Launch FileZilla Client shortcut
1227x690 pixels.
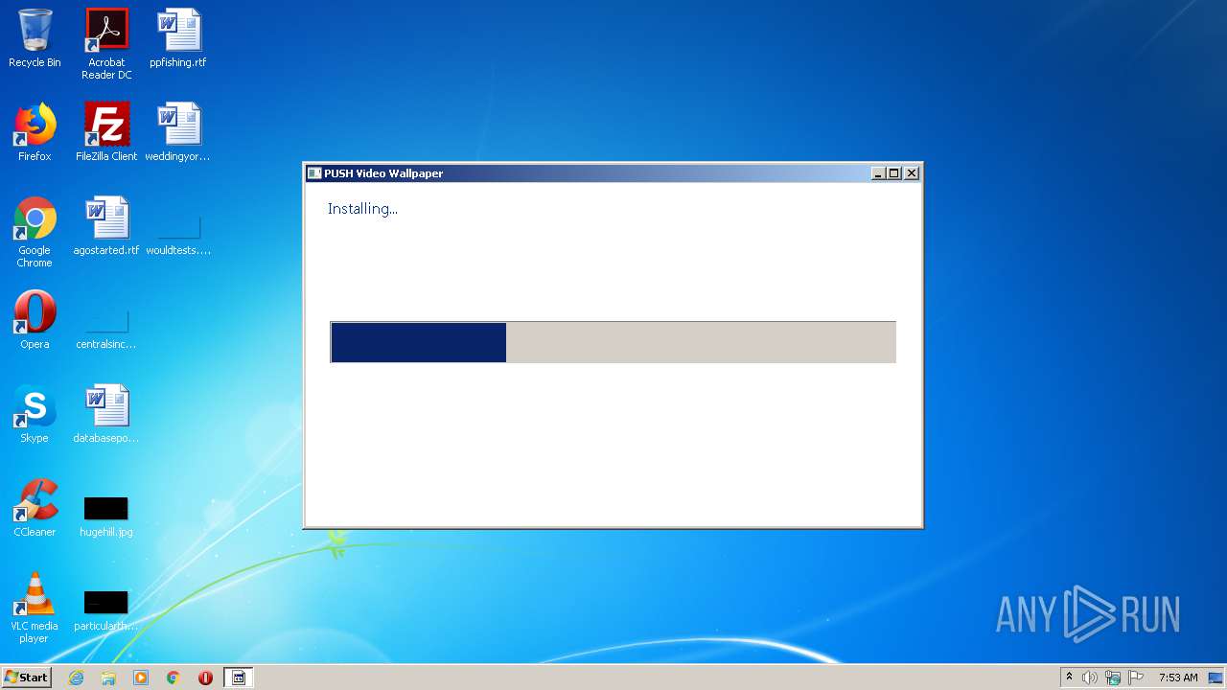106,132
